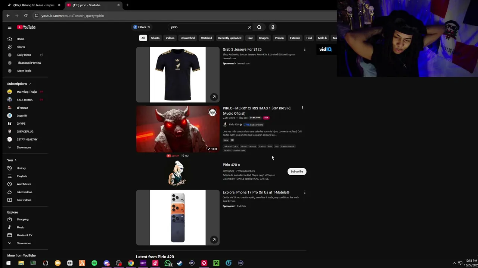Open Playlists in the sidebar
Screen dimensions: 478x268
point(22,176)
